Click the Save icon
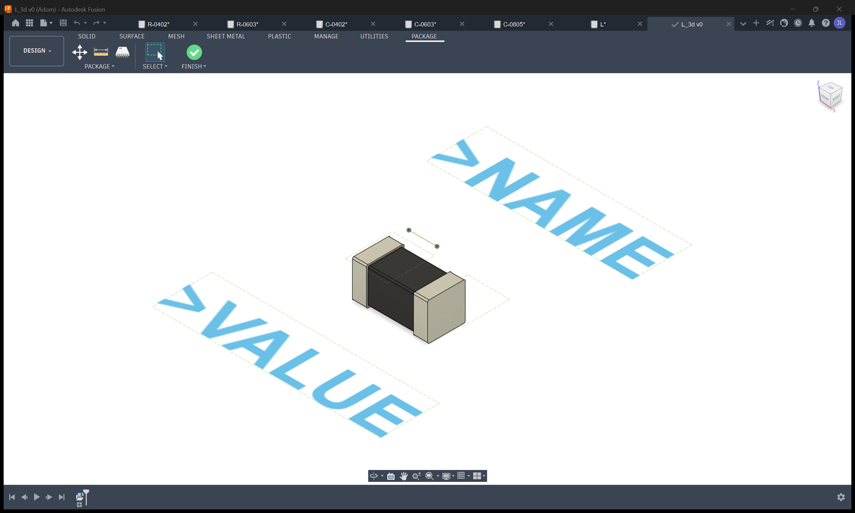The image size is (855, 513). [63, 23]
